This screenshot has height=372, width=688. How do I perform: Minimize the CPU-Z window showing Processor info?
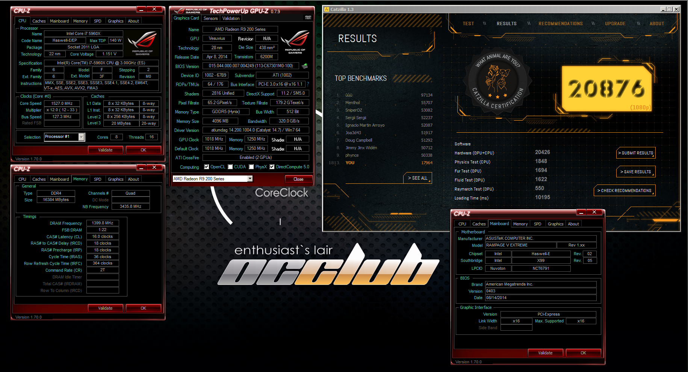click(x=142, y=9)
